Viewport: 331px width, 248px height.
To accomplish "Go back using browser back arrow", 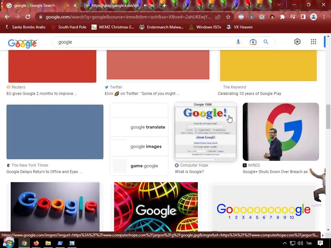I will tap(7, 17).
